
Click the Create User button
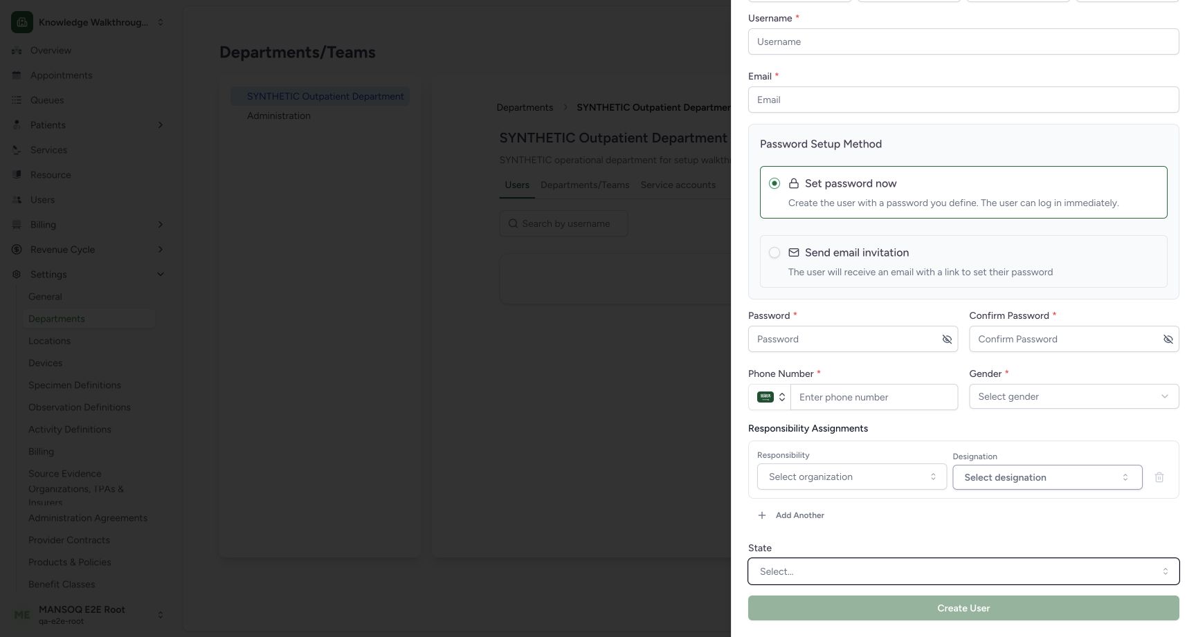tap(963, 608)
